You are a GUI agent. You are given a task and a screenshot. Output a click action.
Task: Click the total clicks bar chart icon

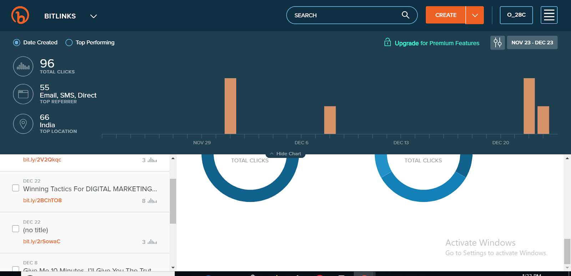pyautogui.click(x=23, y=66)
